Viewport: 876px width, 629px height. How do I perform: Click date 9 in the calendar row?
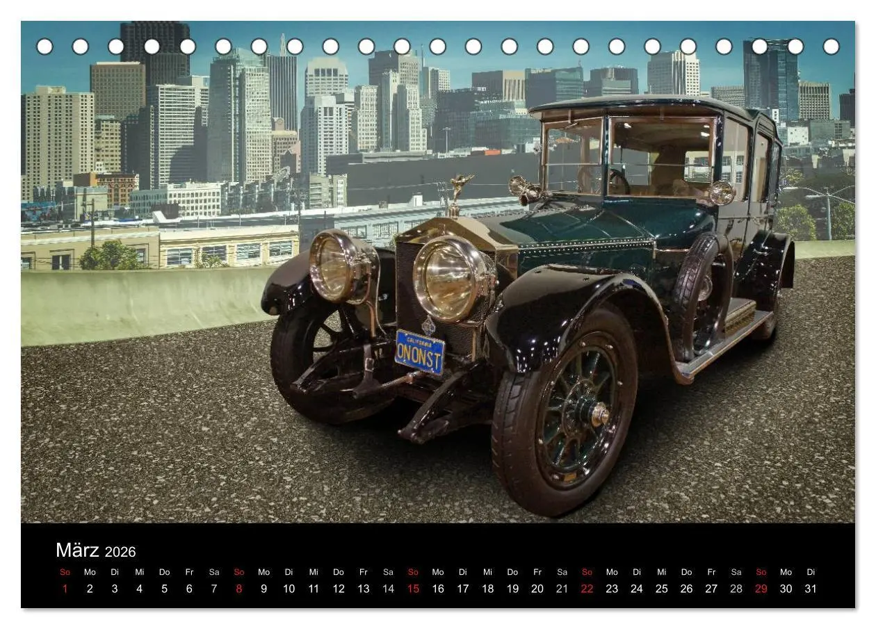[263, 589]
